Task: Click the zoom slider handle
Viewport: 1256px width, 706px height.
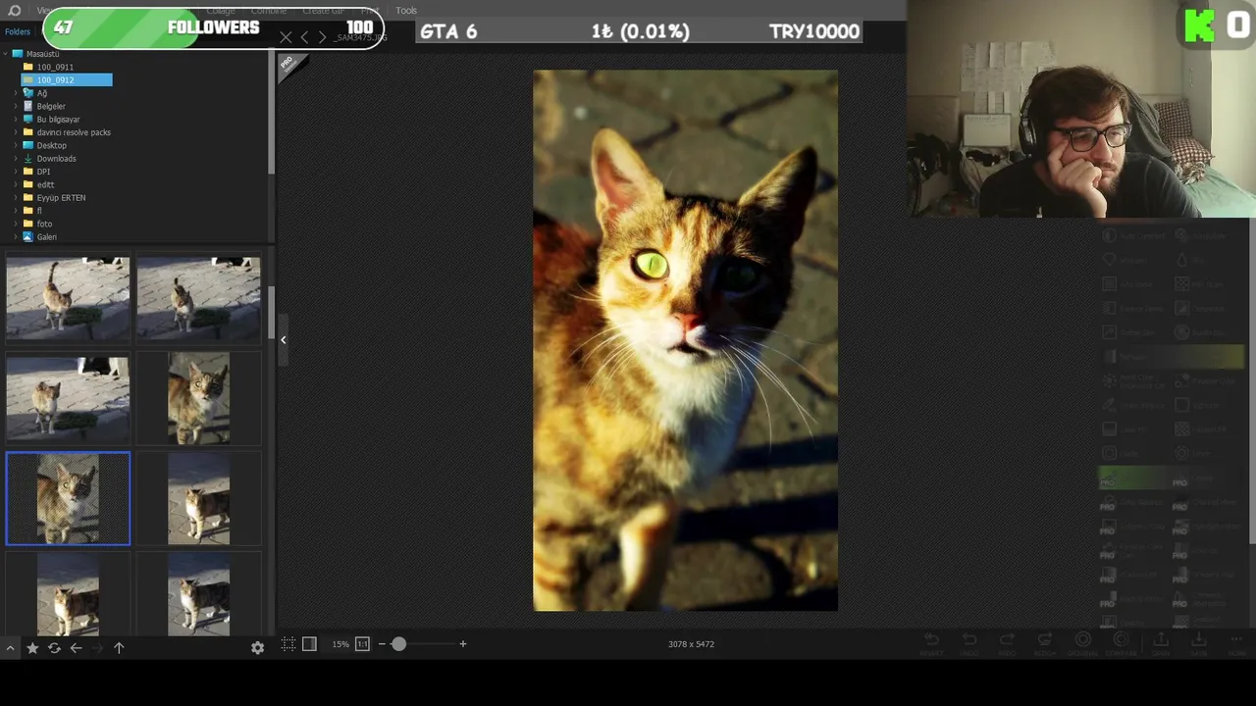Action: 398,644
